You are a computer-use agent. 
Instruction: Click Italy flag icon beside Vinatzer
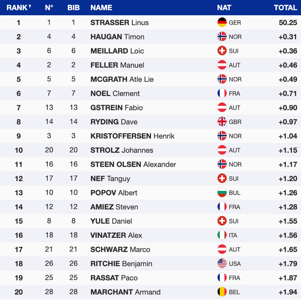coord(222,235)
